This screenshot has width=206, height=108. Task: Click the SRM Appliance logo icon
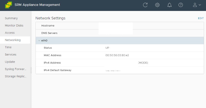coord(8,5)
